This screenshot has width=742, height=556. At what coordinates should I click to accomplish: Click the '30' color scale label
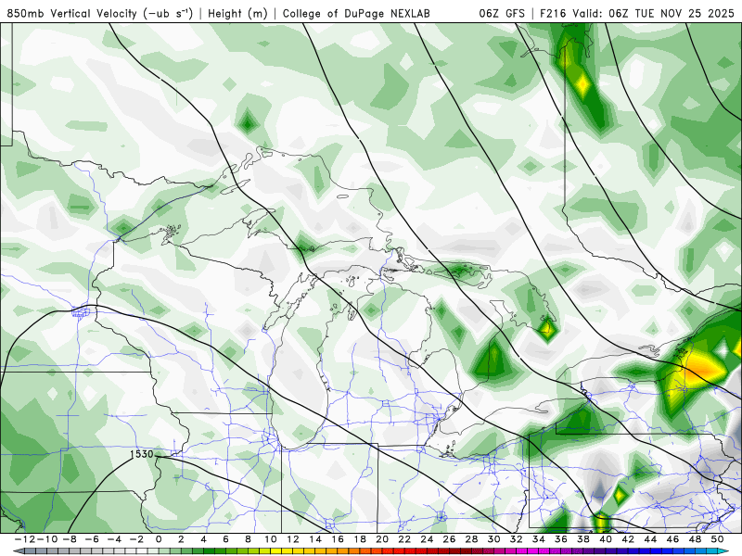(493, 539)
